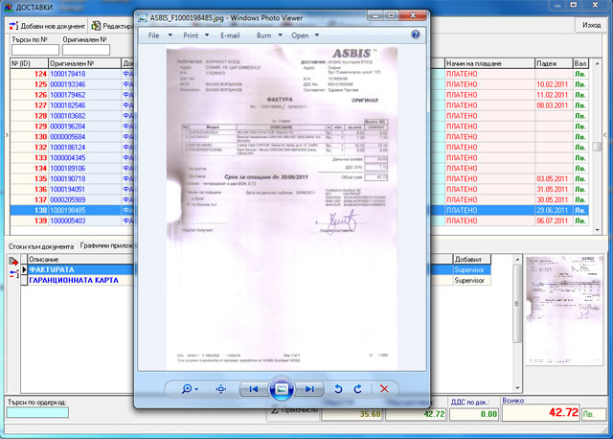Open the Print menu
This screenshot has width=613, height=439.
(191, 35)
